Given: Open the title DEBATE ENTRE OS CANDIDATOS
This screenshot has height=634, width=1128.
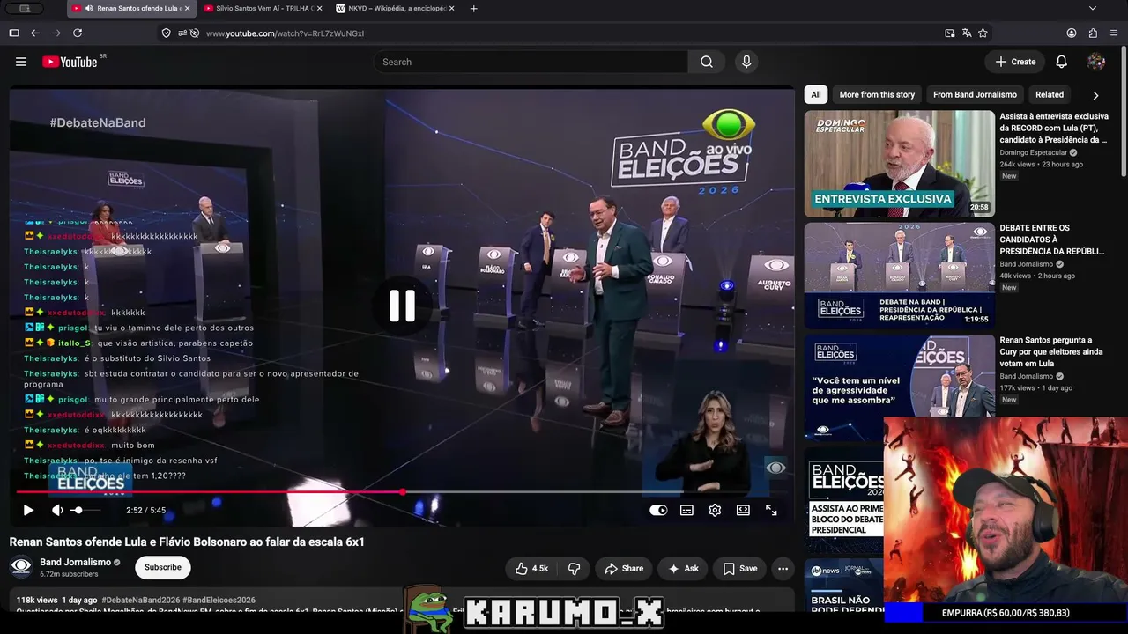Looking at the screenshot, I should pos(1052,240).
